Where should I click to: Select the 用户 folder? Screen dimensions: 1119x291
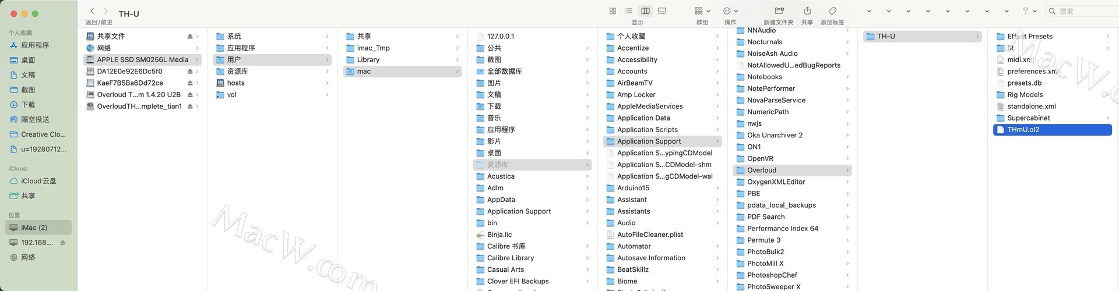[272, 59]
